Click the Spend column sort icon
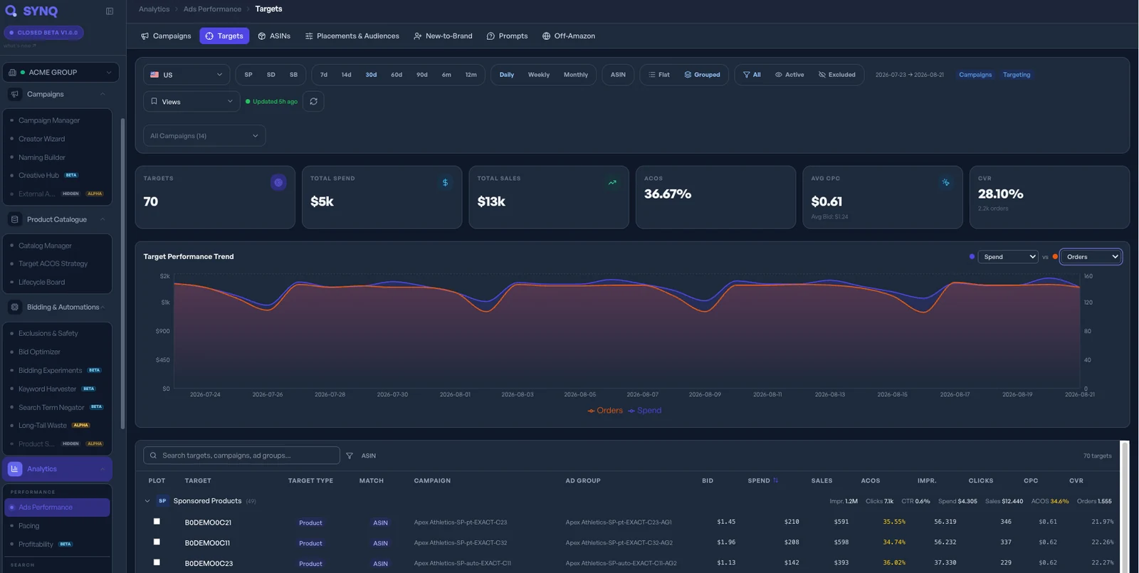The width and height of the screenshot is (1139, 573). (775, 480)
